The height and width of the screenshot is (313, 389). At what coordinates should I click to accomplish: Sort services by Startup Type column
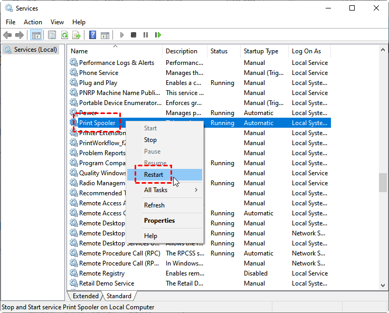click(x=261, y=51)
